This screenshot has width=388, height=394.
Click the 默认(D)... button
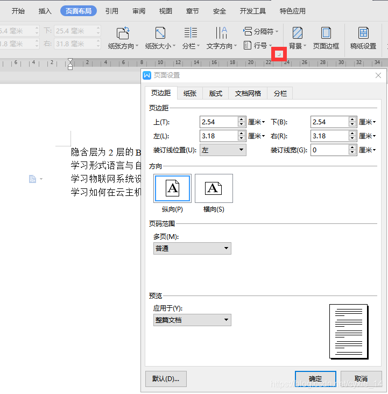click(x=166, y=379)
